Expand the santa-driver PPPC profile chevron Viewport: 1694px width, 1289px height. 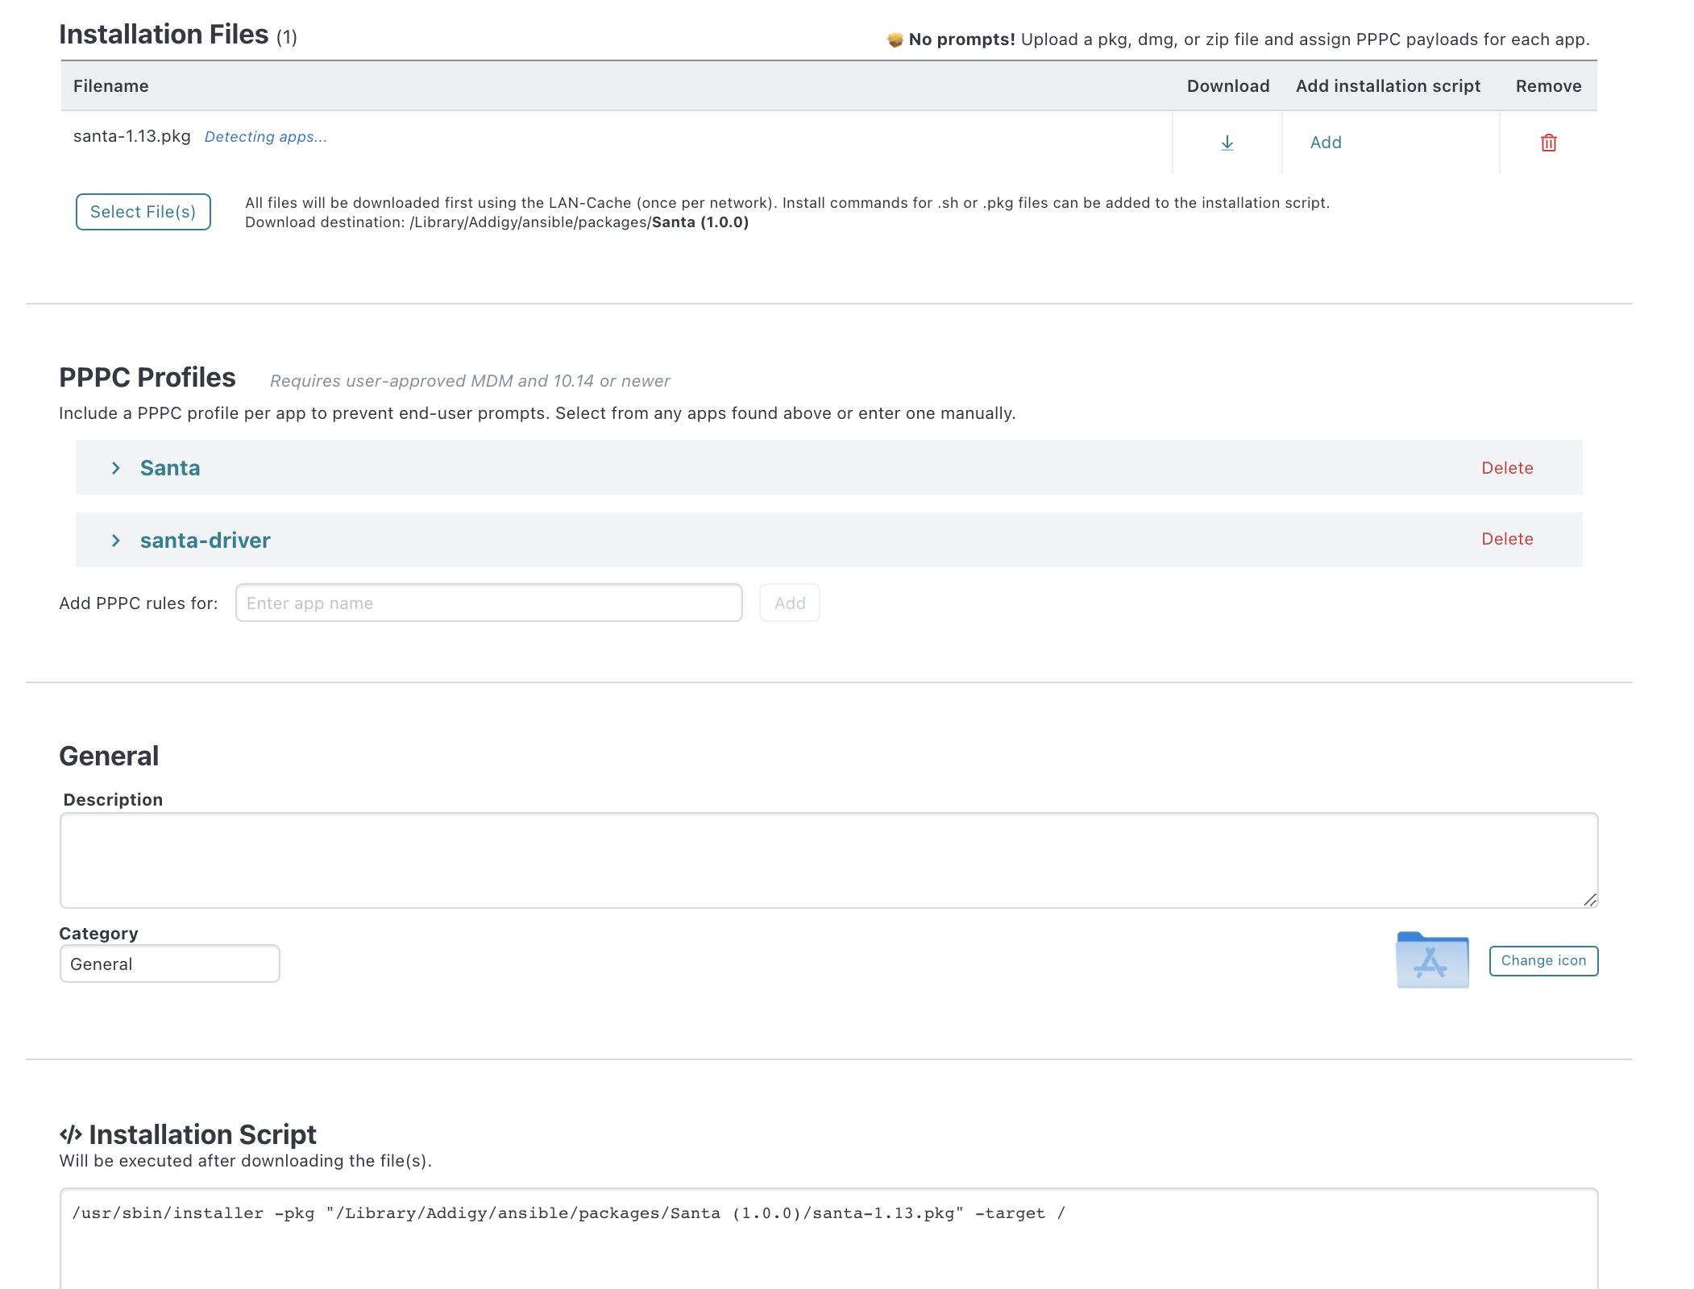pos(116,541)
